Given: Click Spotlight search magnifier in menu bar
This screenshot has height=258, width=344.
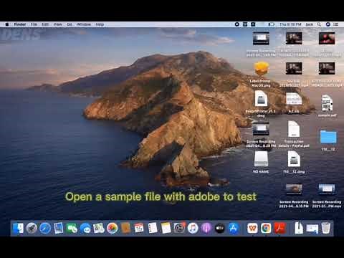Looking at the screenshot, I should (319, 24).
